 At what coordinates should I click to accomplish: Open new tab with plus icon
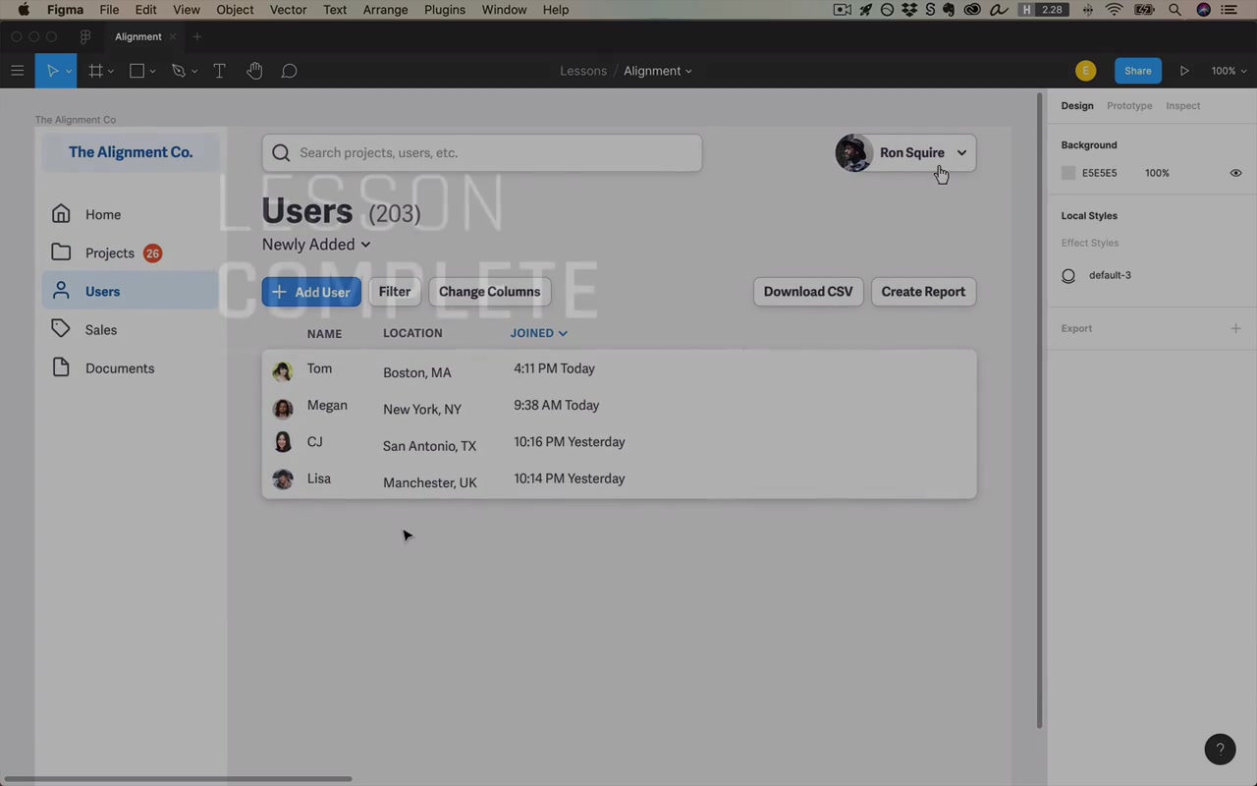click(196, 36)
